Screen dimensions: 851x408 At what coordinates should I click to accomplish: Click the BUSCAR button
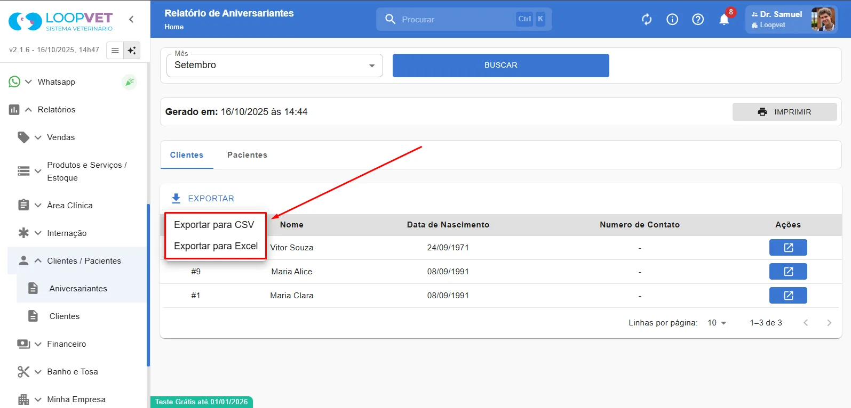point(501,66)
